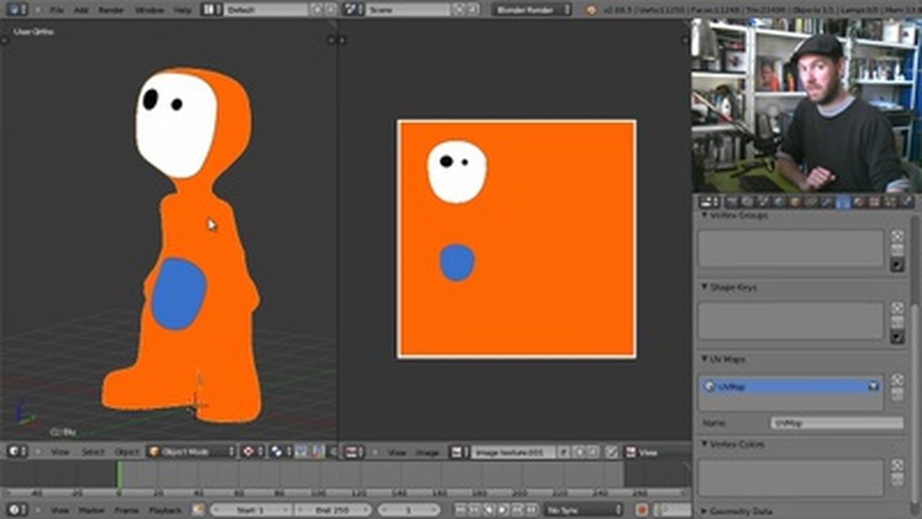The height and width of the screenshot is (519, 922).
Task: Open the Render menu in top bar
Action: (x=111, y=10)
